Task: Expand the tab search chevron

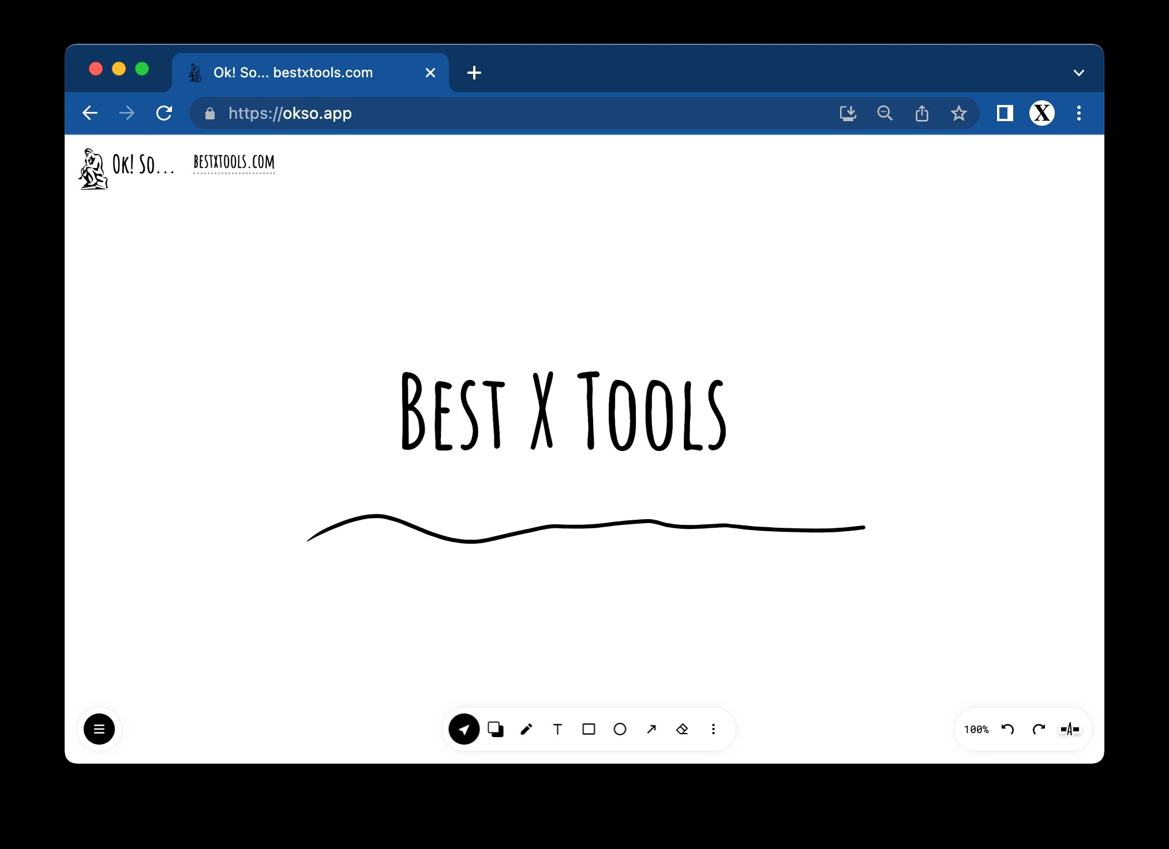Action: pyautogui.click(x=1078, y=73)
